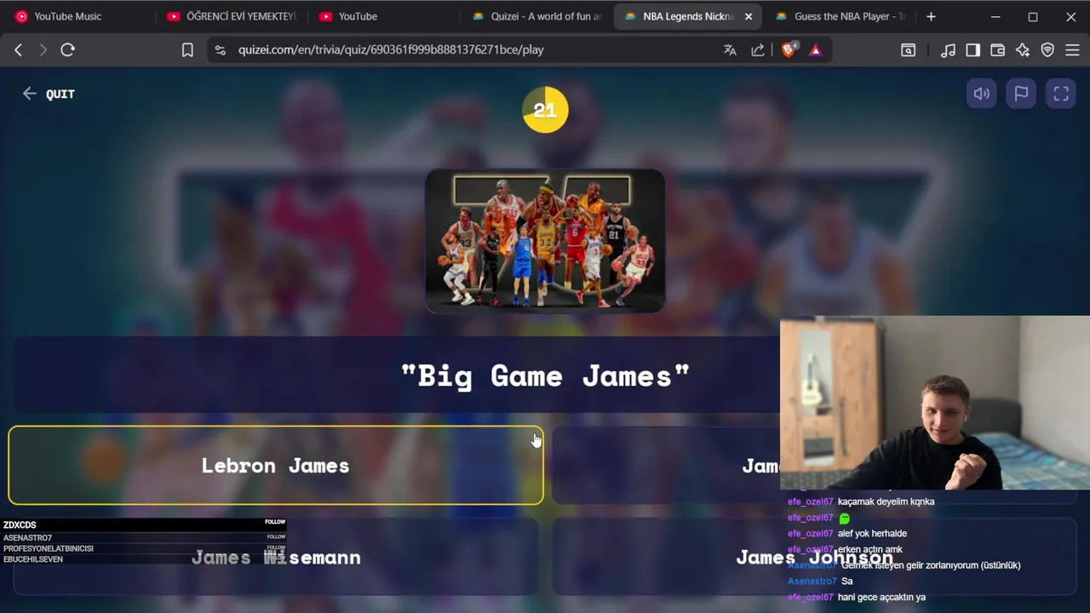
Task: Open the Brave Wallet icon
Action: point(997,50)
